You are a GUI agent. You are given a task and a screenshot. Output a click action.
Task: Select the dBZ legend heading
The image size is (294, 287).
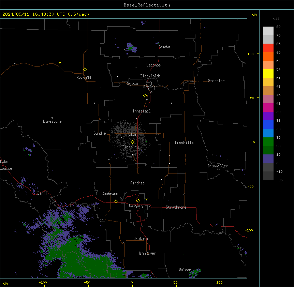click(276, 18)
